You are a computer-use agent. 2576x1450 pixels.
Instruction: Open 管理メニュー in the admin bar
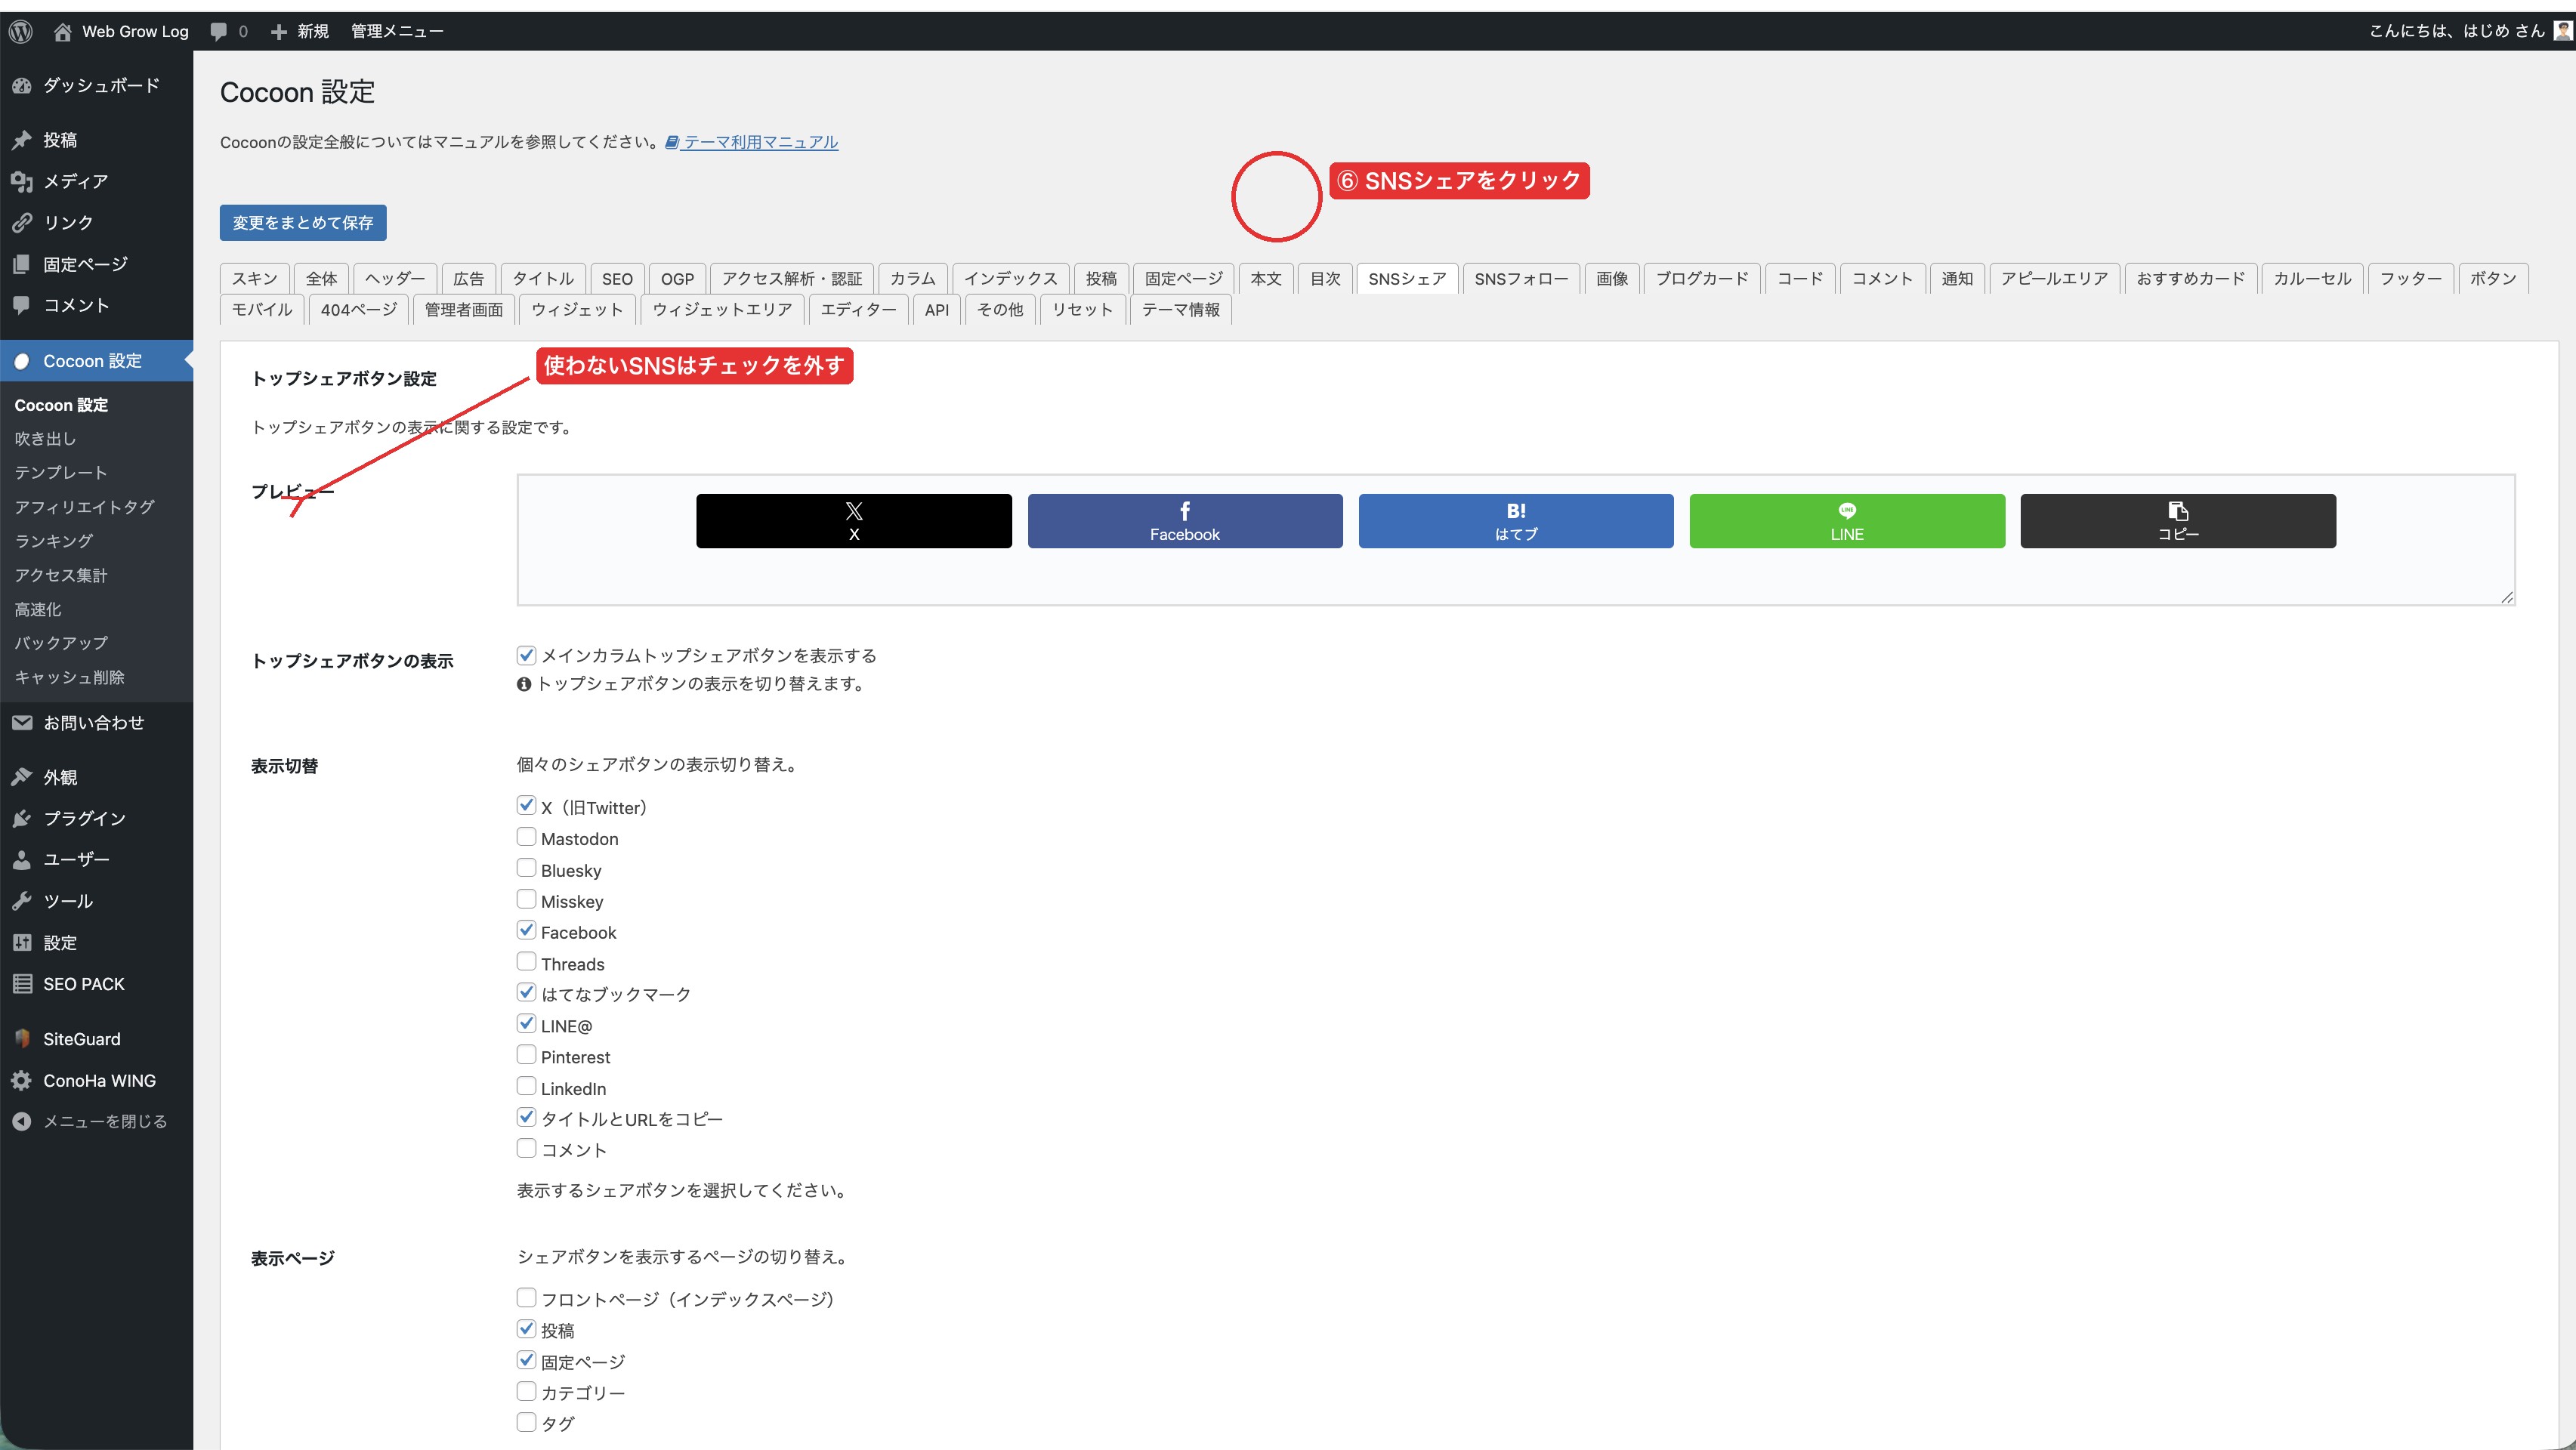pos(397,31)
